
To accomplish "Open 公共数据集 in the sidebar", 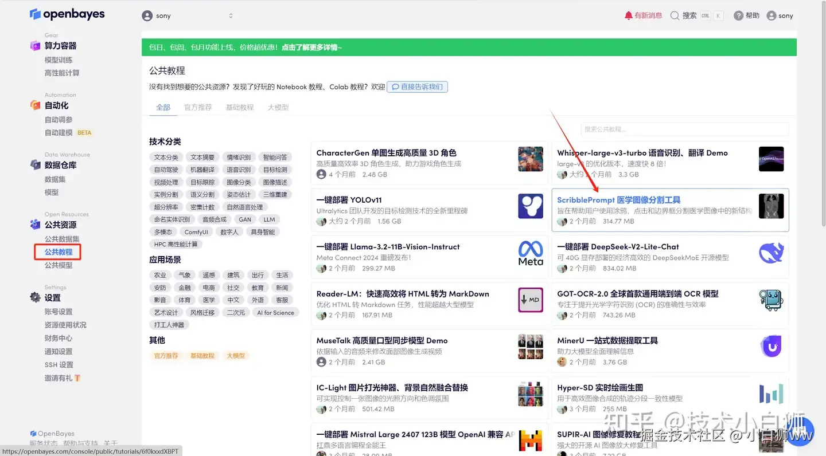I will click(62, 239).
